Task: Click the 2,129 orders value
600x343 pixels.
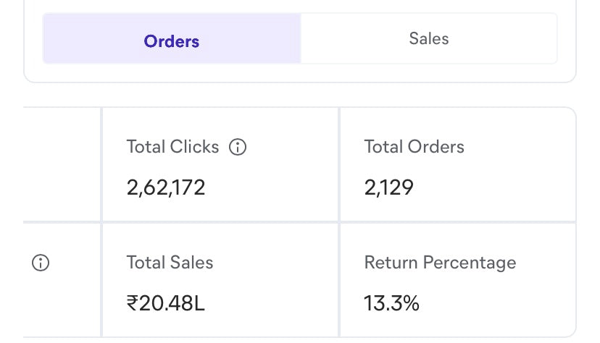Action: (388, 188)
